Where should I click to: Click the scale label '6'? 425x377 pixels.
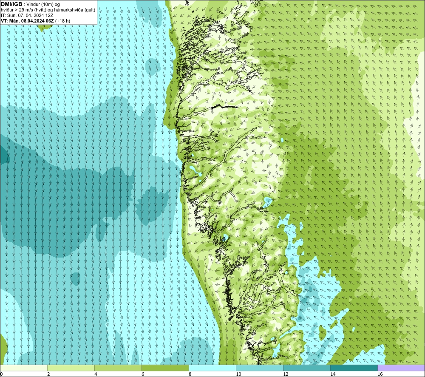pyautogui.click(x=143, y=374)
